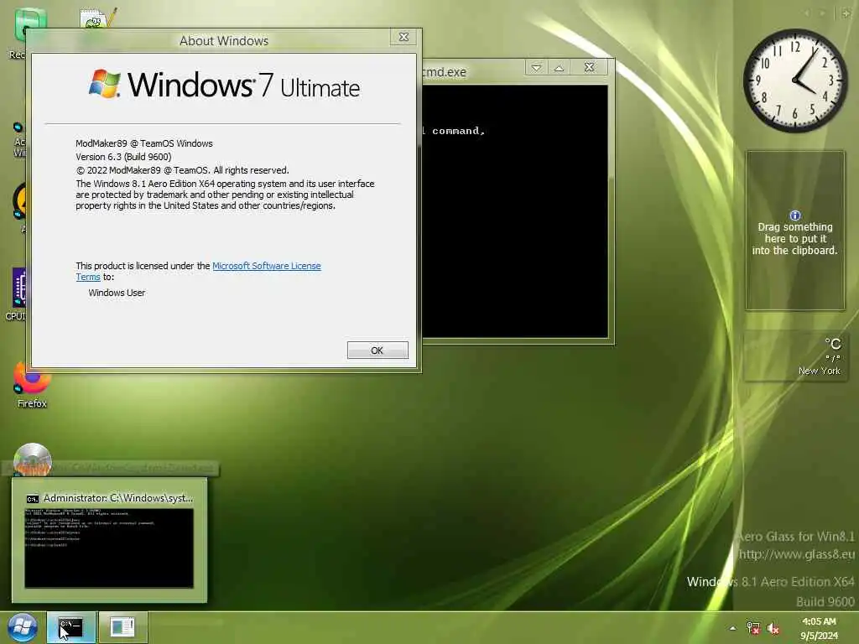This screenshot has width=859, height=644.
Task: Click the sidebar next gadgets arrow
Action: (822, 13)
